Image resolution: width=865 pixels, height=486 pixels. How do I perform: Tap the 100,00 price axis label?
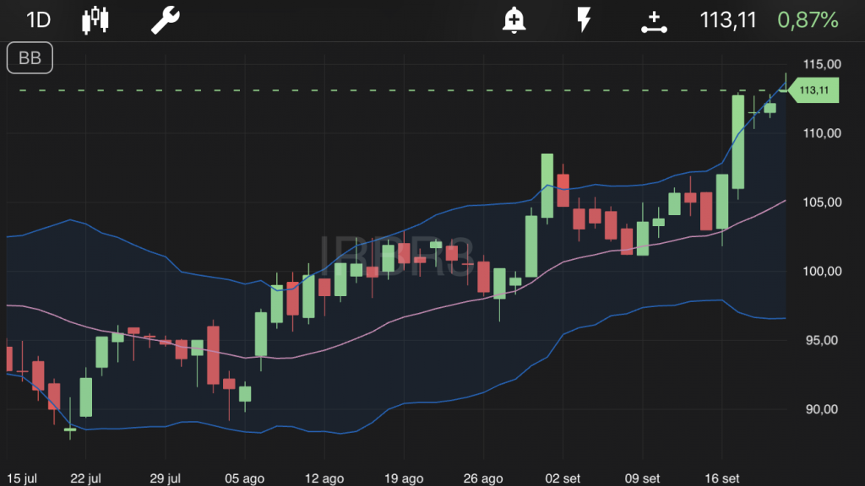822,271
